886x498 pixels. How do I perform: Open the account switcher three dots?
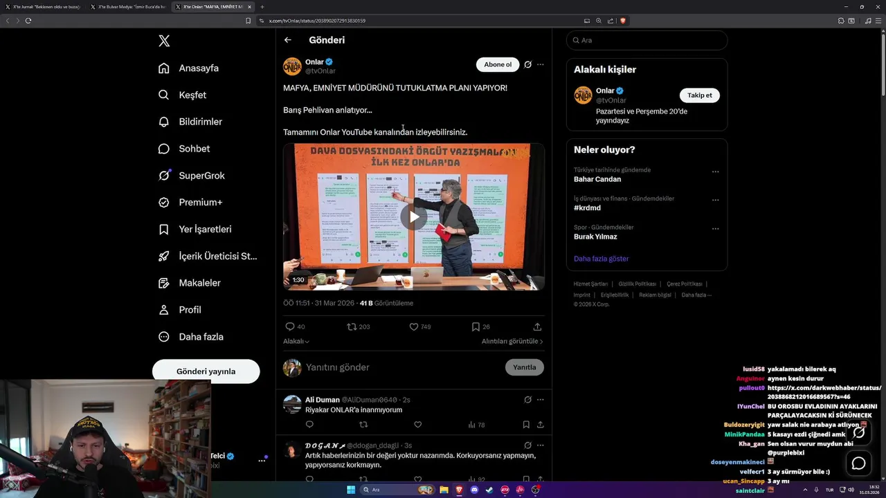262,460
